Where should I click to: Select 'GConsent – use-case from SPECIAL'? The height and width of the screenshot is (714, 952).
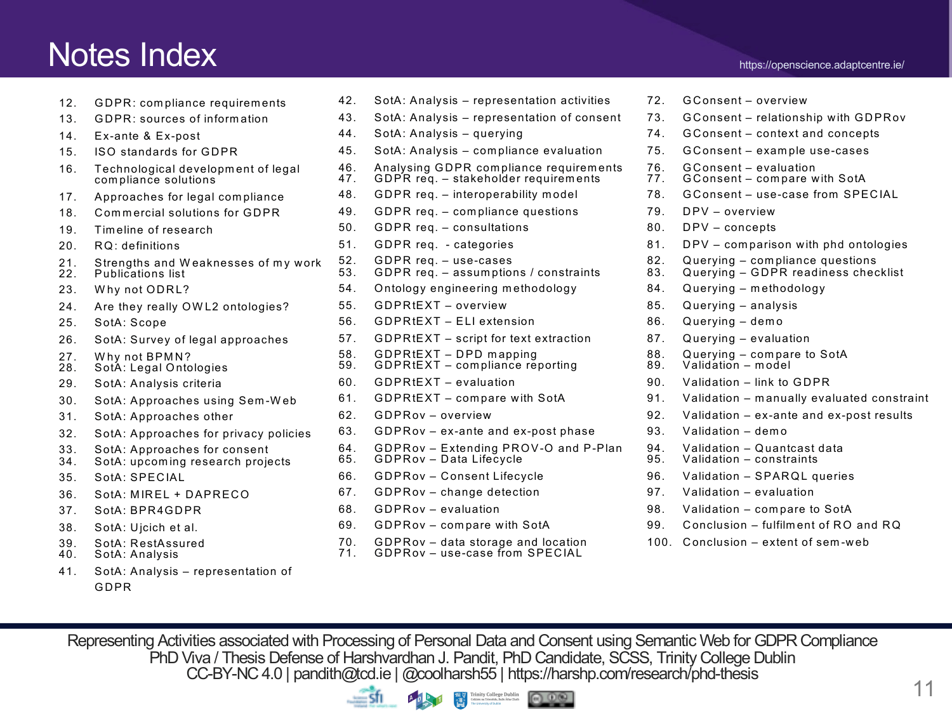pos(791,194)
